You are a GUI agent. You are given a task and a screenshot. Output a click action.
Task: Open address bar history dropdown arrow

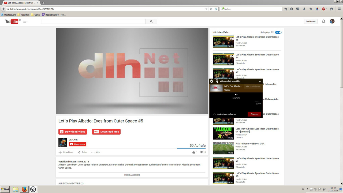point(206,9)
